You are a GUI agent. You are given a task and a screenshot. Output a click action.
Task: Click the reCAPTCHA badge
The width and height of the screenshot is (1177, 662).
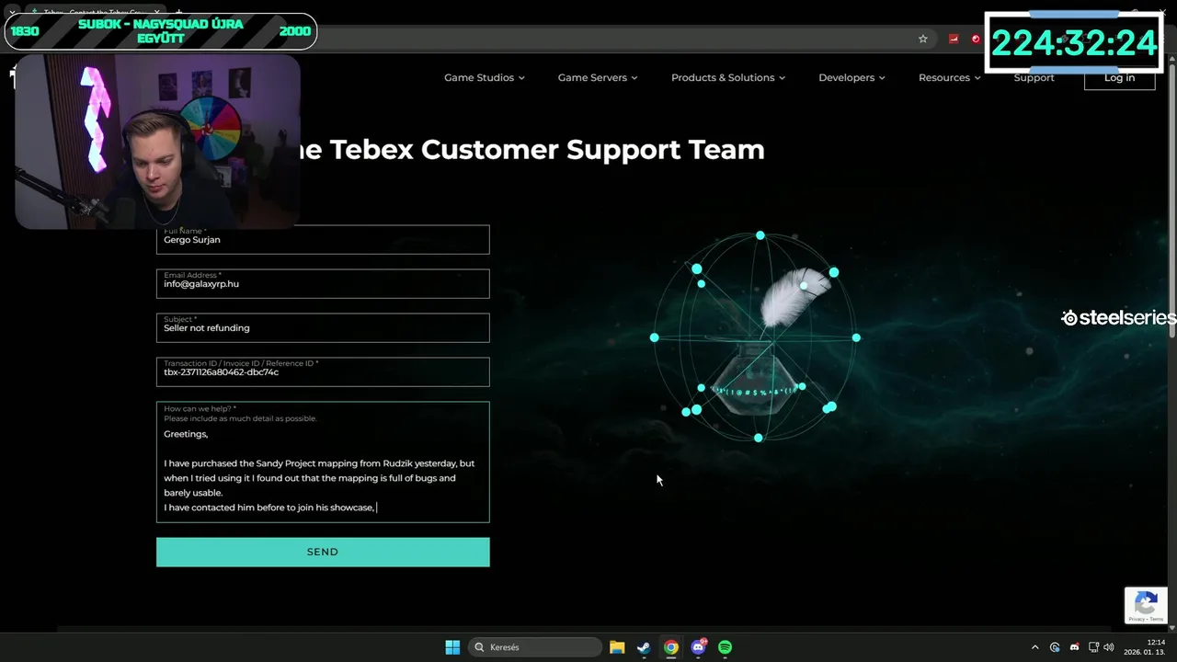(x=1146, y=606)
